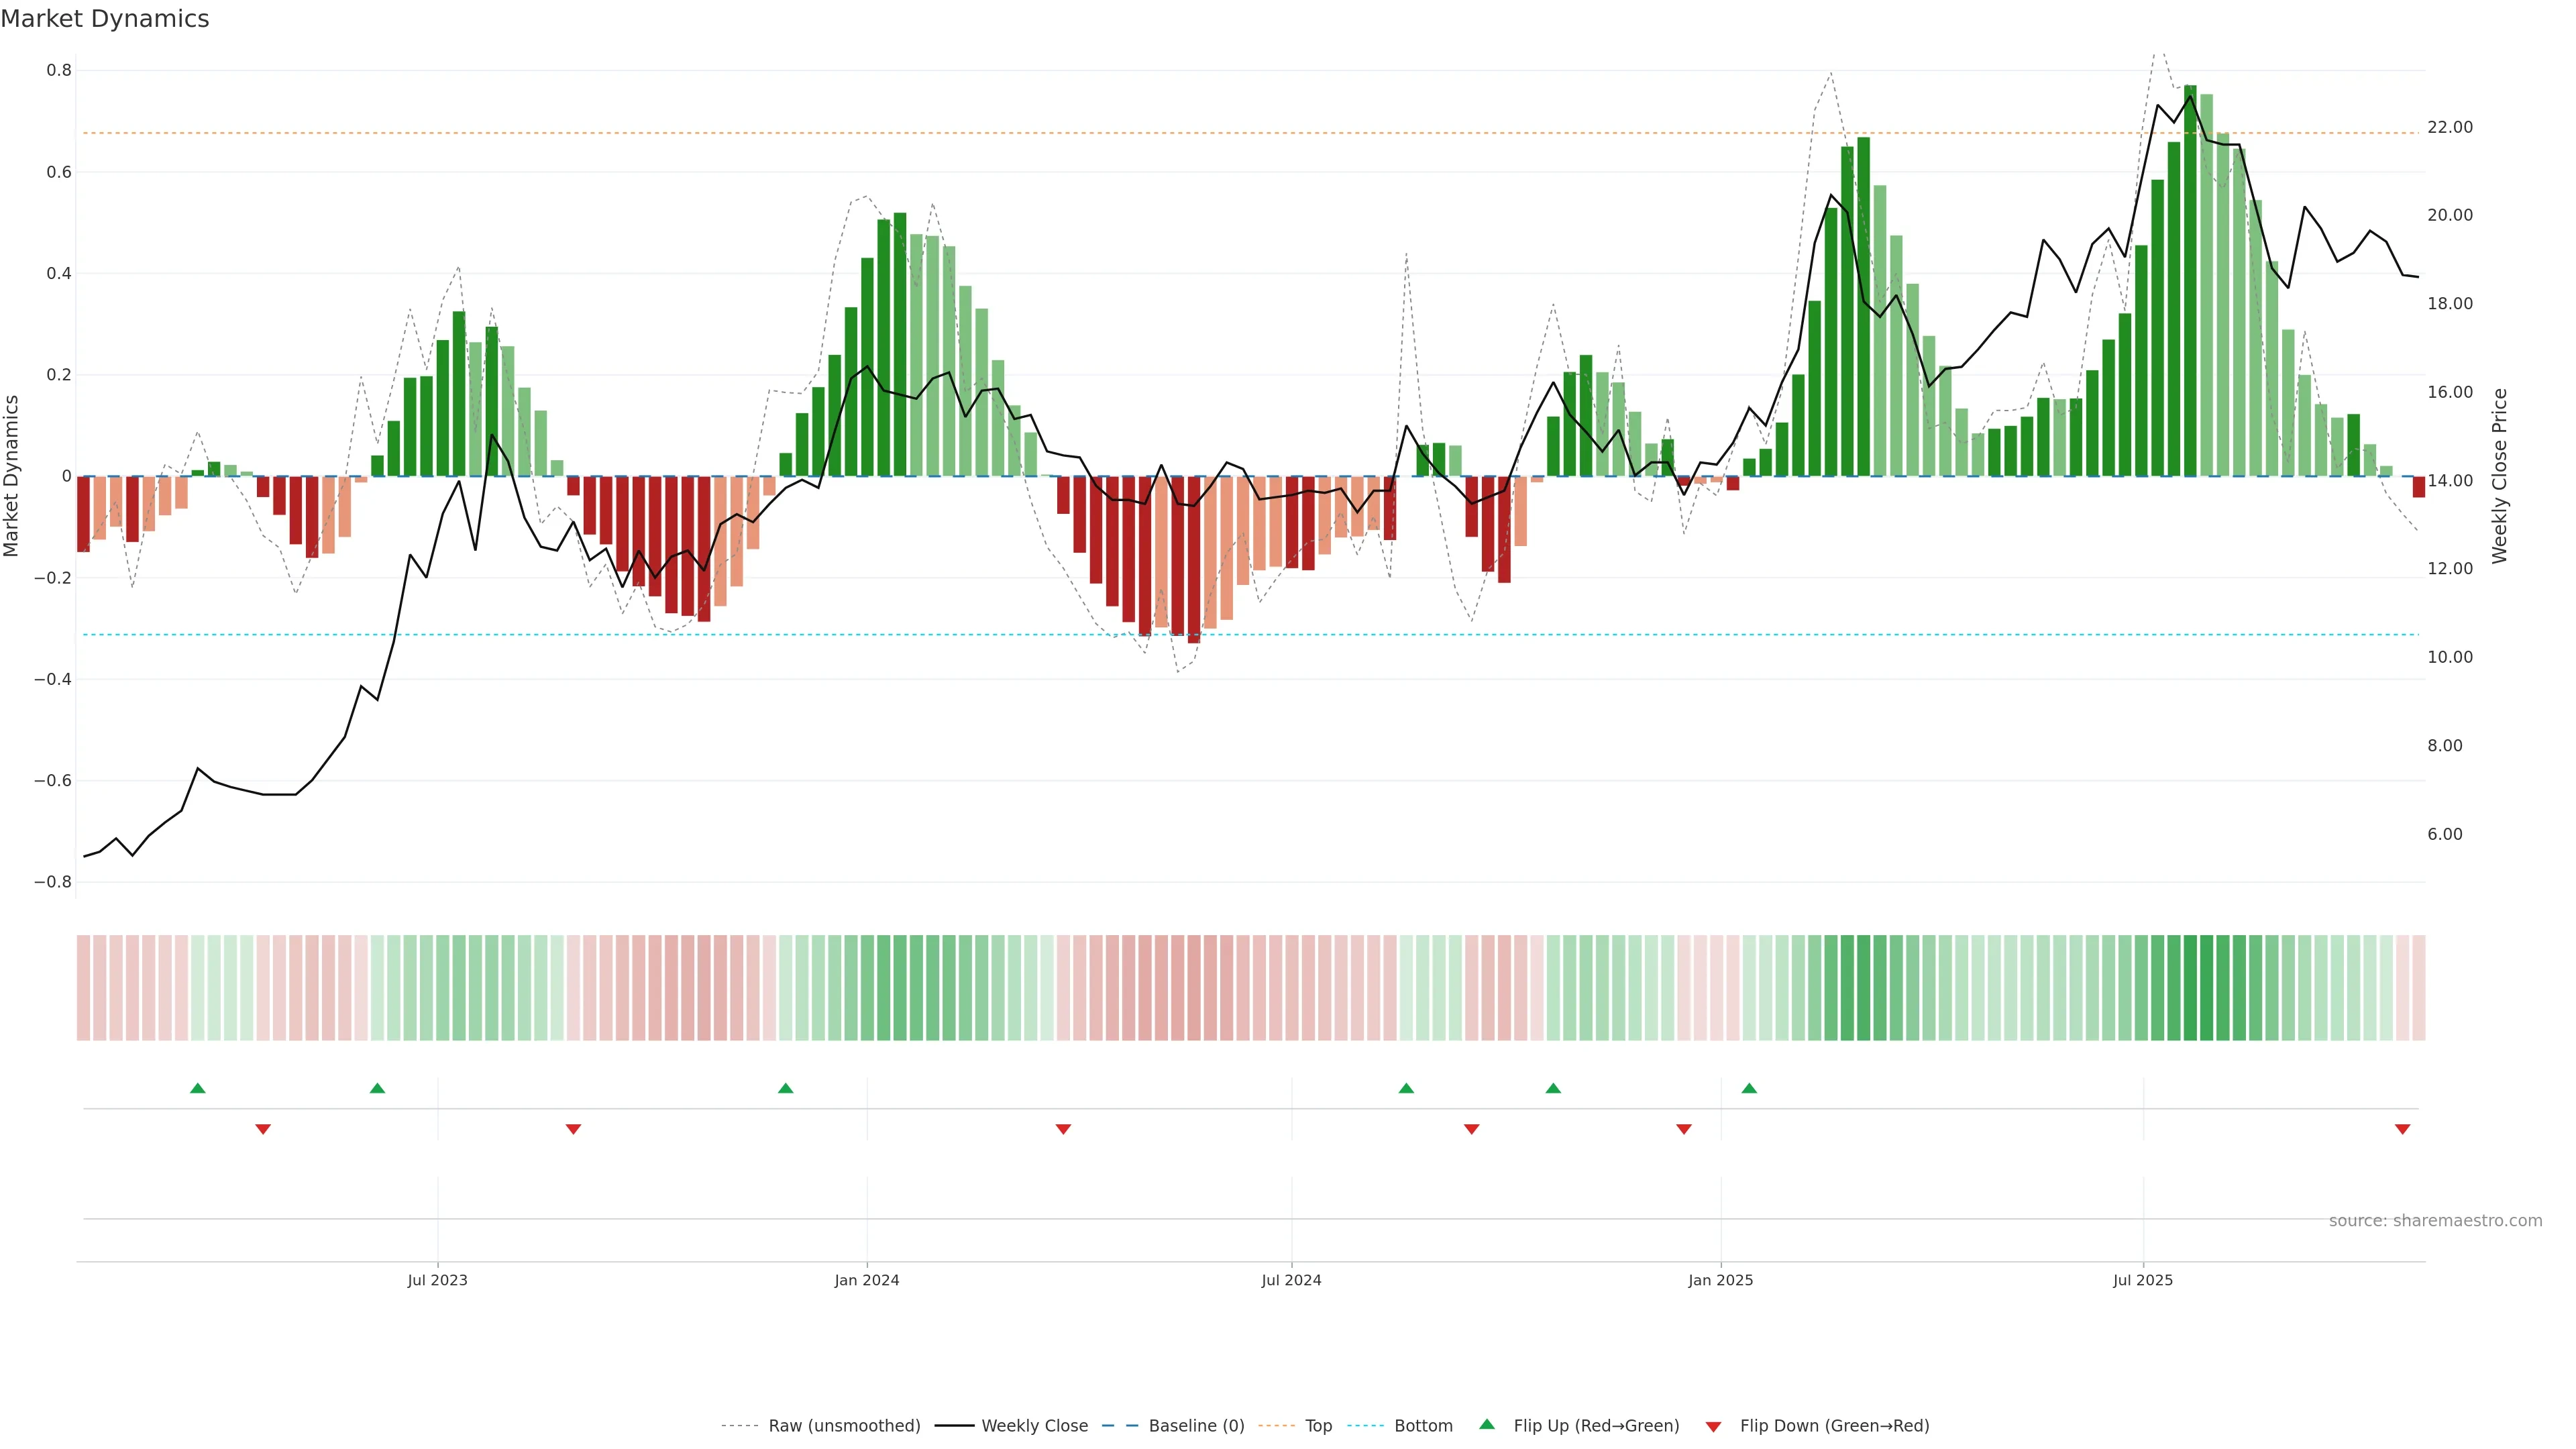Click the green flip-up marker just after Jan 2025

pos(1749,1088)
